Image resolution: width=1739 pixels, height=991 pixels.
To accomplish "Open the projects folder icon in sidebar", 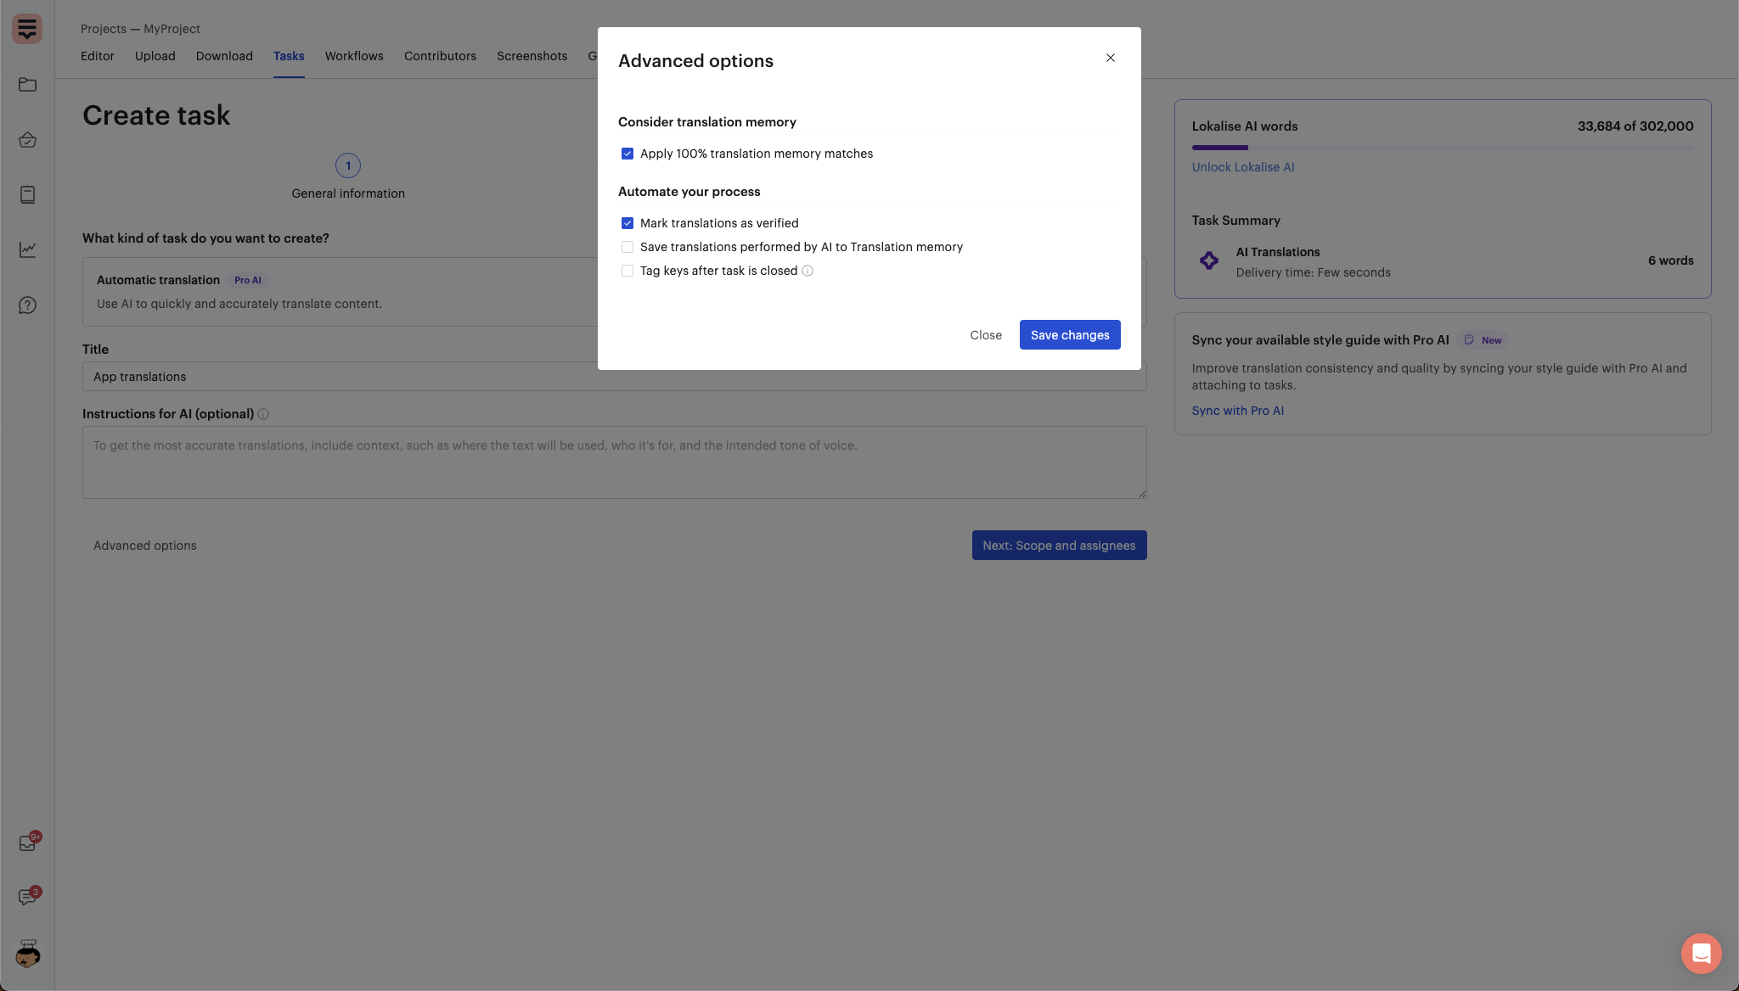I will pos(27,85).
